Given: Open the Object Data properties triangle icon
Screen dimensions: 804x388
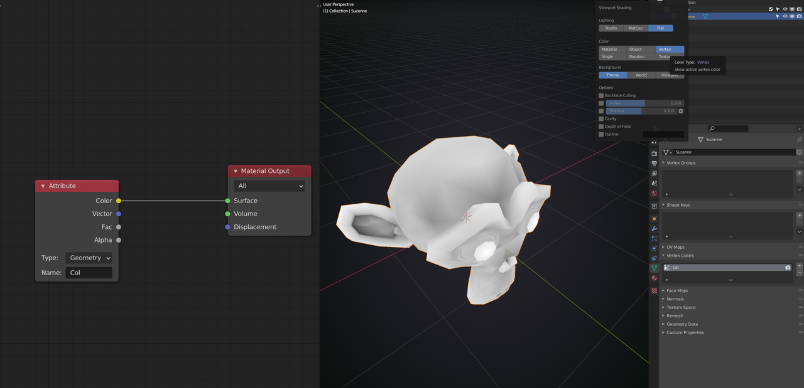Looking at the screenshot, I should coord(654,268).
